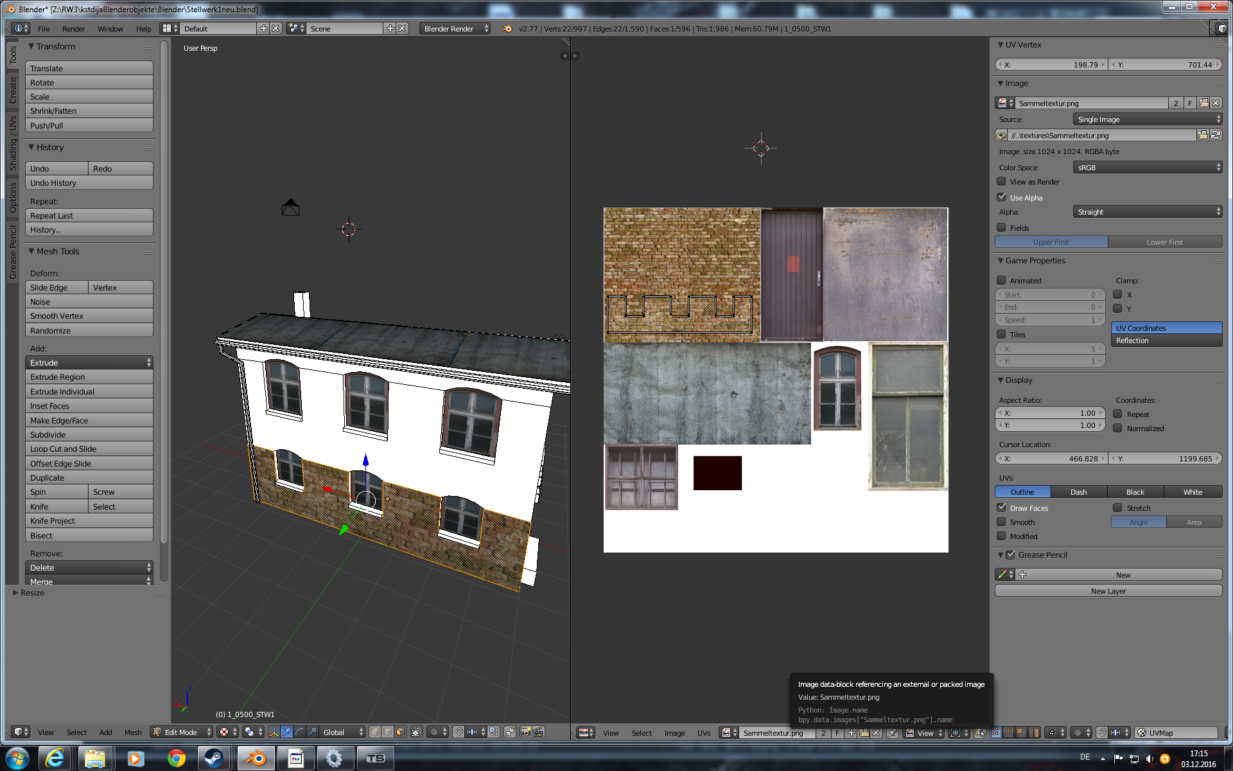Add new image with plus icon in UV header
The height and width of the screenshot is (771, 1233).
[852, 732]
